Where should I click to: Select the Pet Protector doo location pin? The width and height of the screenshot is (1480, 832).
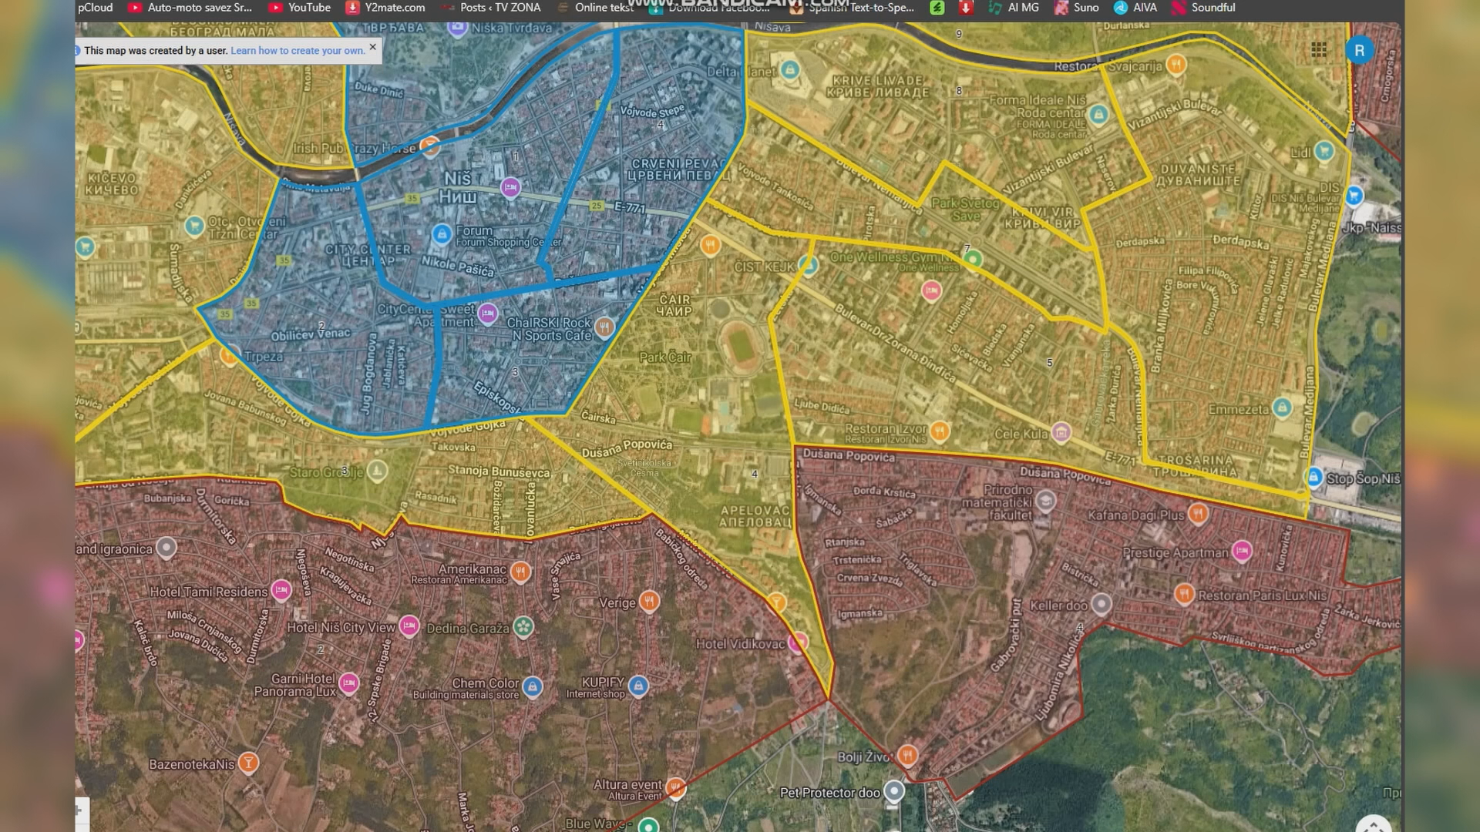[x=893, y=791]
